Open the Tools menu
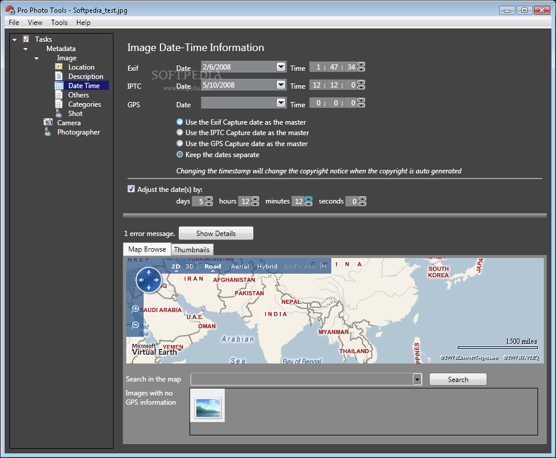 (x=59, y=23)
